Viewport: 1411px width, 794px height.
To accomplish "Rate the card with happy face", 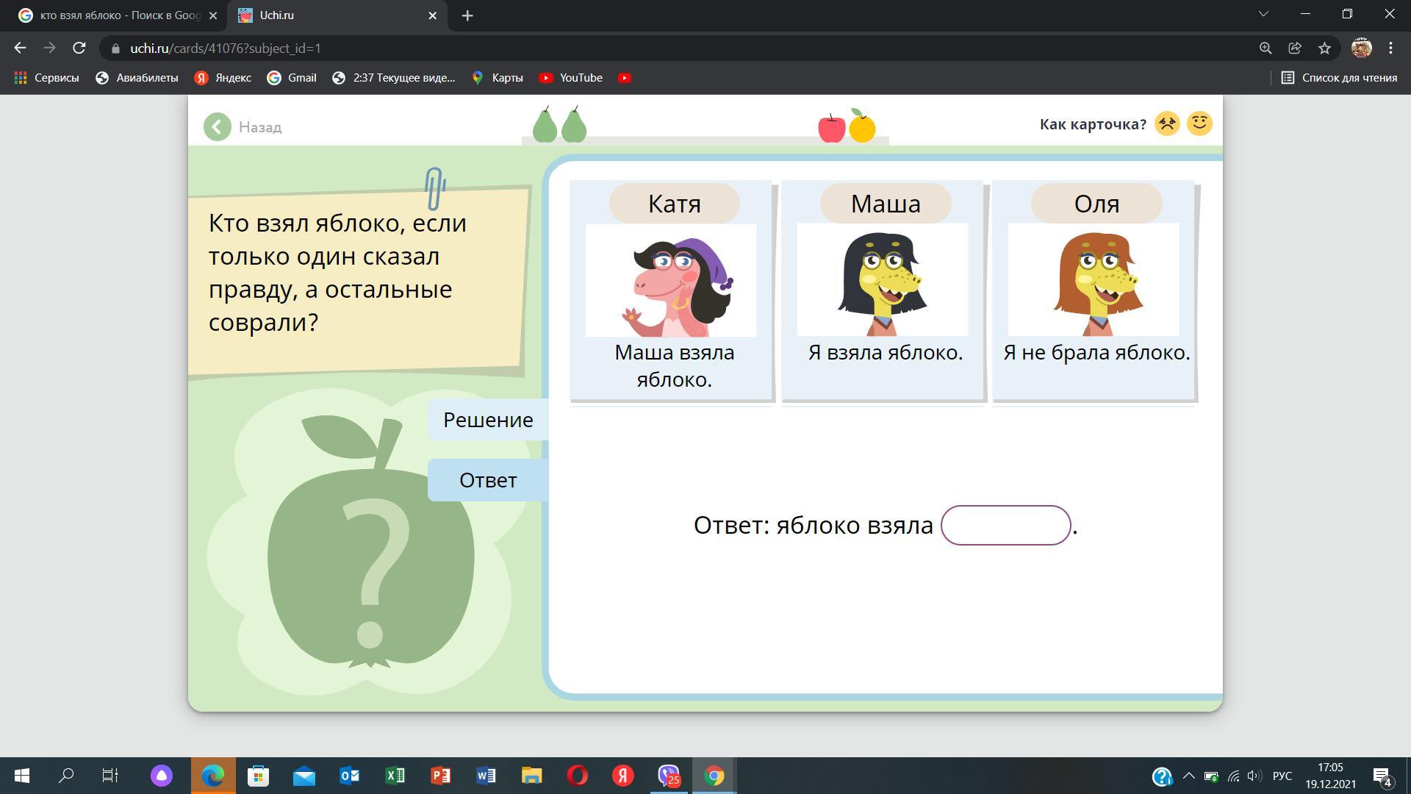I will tap(1199, 124).
